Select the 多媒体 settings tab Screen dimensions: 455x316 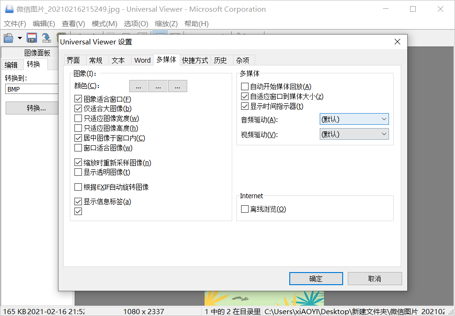(x=167, y=60)
